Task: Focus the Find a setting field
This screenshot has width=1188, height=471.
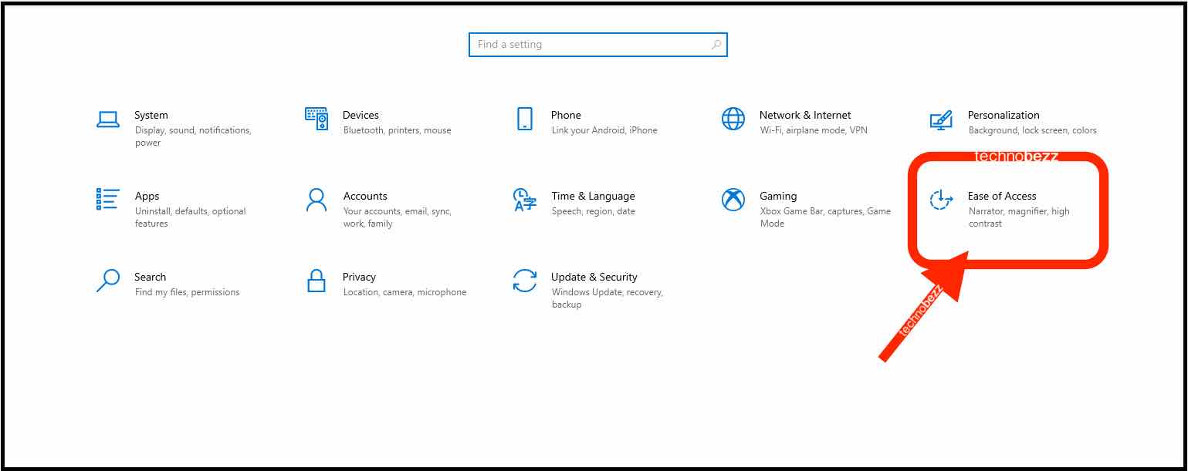Action: tap(598, 45)
